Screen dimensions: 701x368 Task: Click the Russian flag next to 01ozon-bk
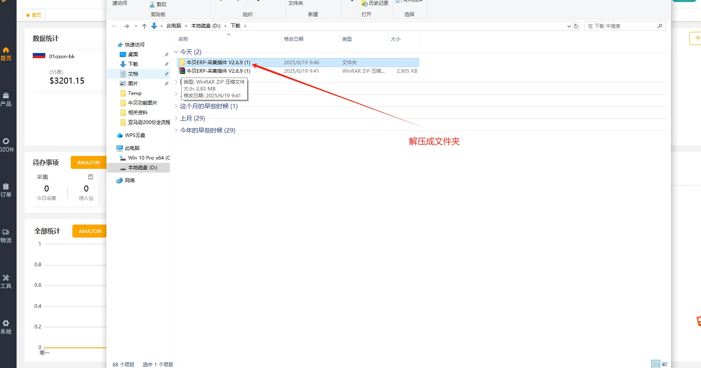39,56
